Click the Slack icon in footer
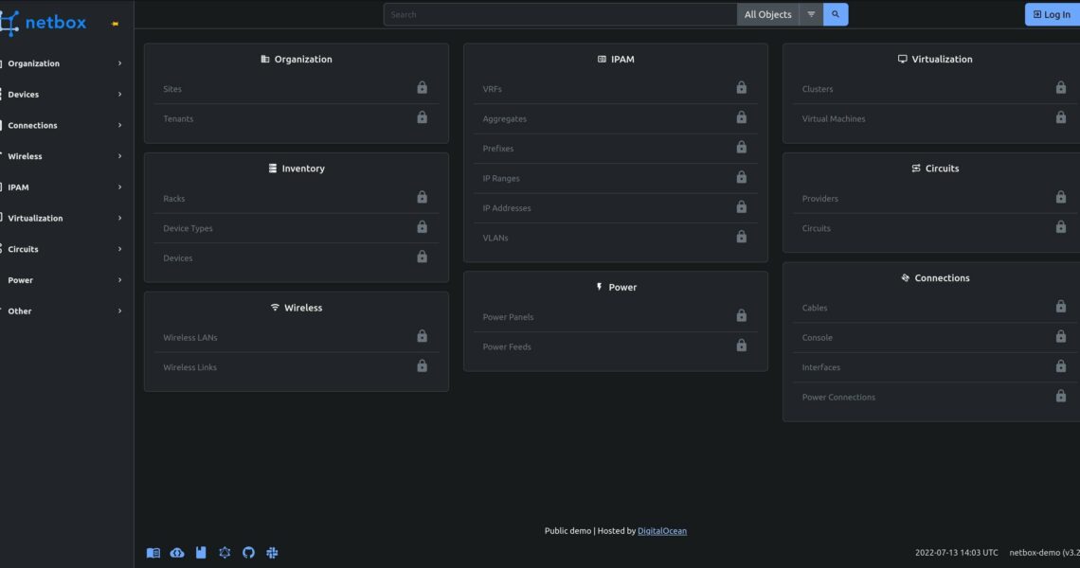Viewport: 1080px width, 568px height. (x=272, y=553)
